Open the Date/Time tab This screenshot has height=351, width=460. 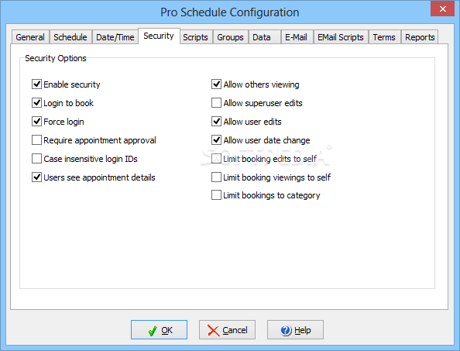(115, 37)
